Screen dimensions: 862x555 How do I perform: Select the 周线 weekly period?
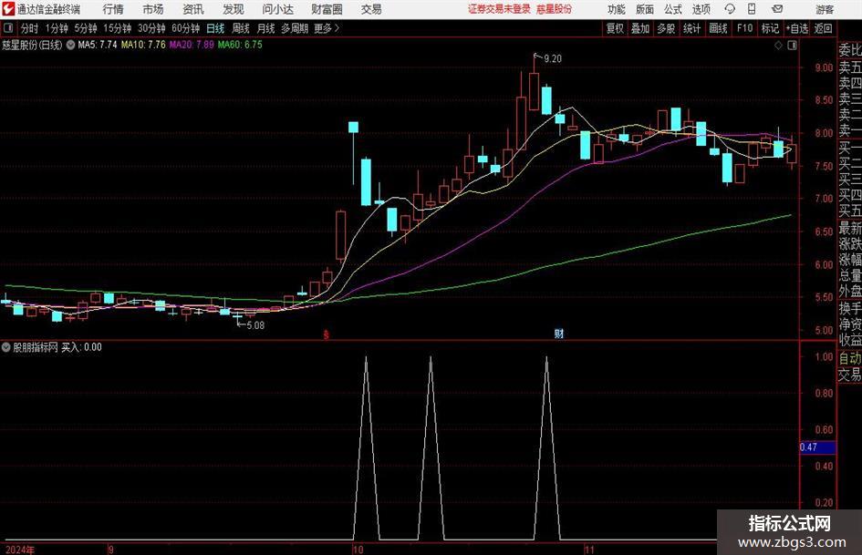(240, 28)
